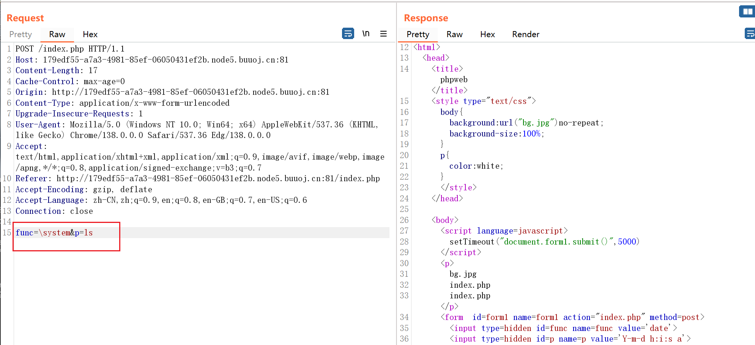This screenshot has width=755, height=345.
Task: Click the Upgrade-Insecure-Requests header
Action: click(79, 114)
